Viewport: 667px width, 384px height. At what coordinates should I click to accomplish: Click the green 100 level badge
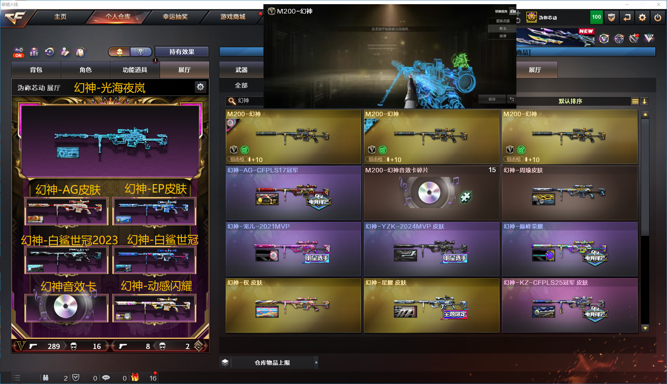click(597, 17)
